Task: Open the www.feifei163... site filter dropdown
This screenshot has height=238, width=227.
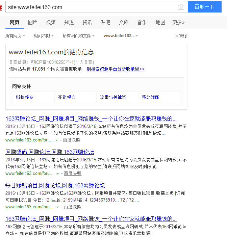Action: click(121, 36)
